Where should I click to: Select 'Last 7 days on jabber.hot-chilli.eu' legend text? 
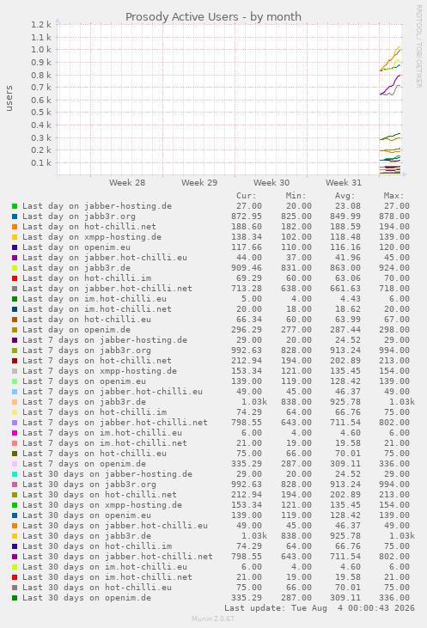coord(113,392)
